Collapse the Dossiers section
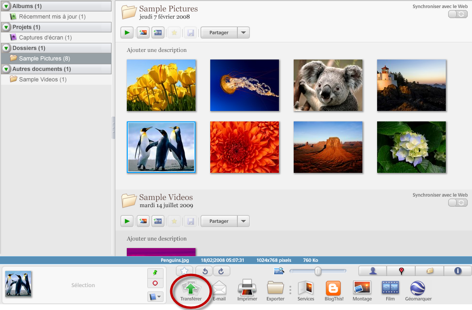 5,48
